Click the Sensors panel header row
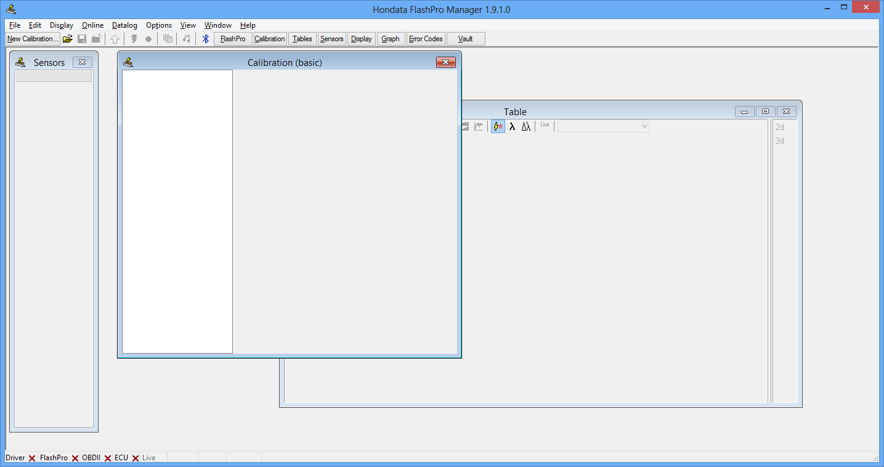Image resolution: width=884 pixels, height=467 pixels. 53,76
